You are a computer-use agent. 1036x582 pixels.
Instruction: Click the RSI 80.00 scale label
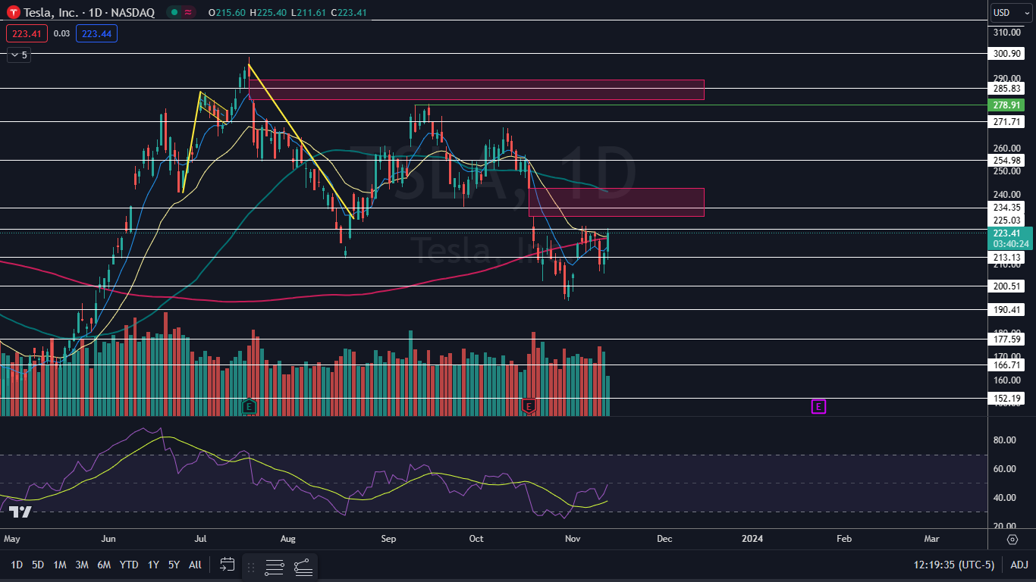[1005, 440]
